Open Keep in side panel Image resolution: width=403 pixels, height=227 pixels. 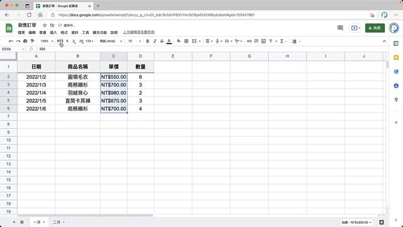(396, 57)
